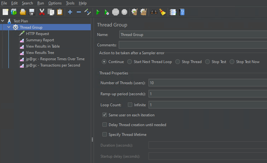This screenshot has height=163, width=267.
Task: Click the Cut scissors icon
Action: click(42, 12)
